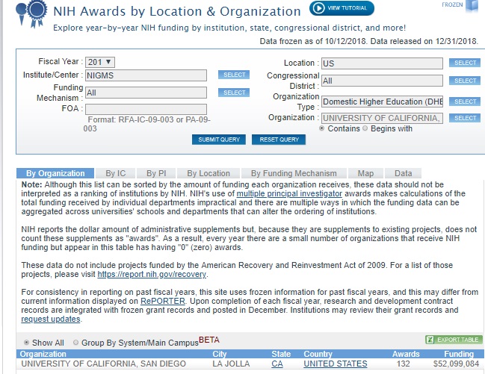Sort by the Funding column header

(459, 354)
